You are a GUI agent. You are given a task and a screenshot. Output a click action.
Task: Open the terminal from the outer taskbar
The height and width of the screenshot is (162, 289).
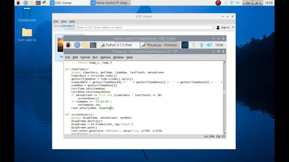pos(38,3)
